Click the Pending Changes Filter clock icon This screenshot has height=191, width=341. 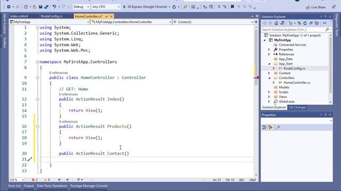[x=290, y=23]
